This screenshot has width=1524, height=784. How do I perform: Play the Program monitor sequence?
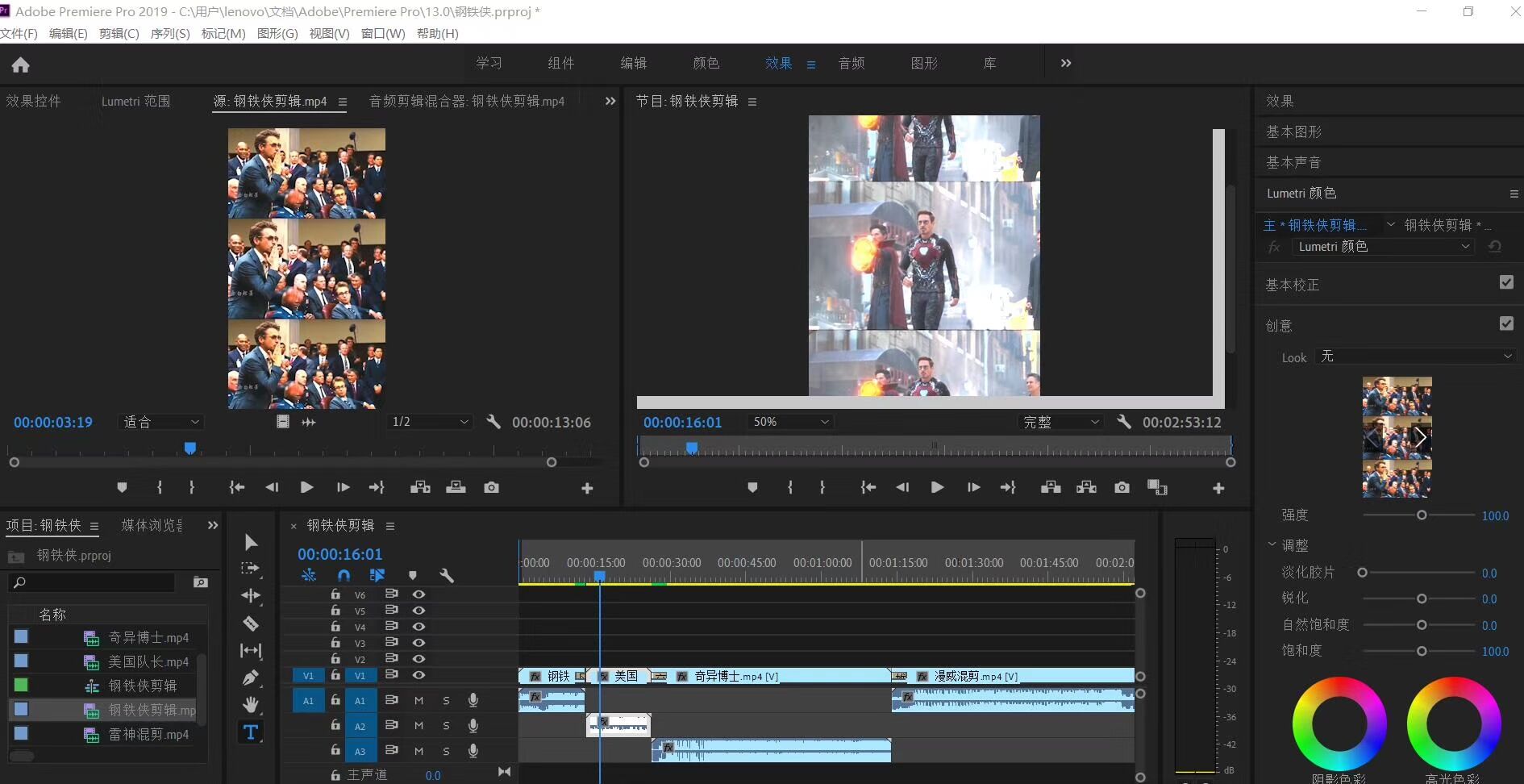click(x=937, y=487)
